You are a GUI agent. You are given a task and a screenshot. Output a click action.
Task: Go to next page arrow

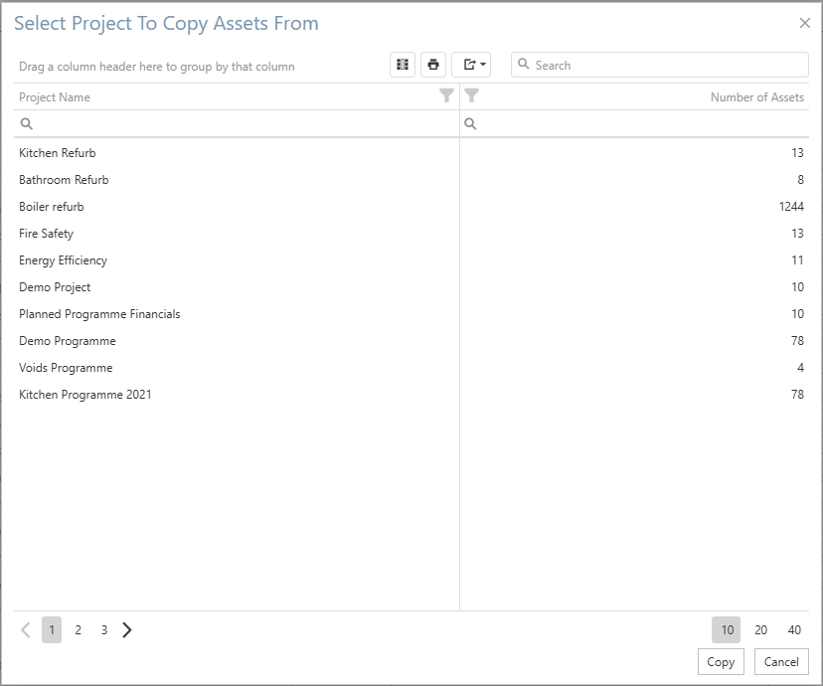pyautogui.click(x=127, y=629)
